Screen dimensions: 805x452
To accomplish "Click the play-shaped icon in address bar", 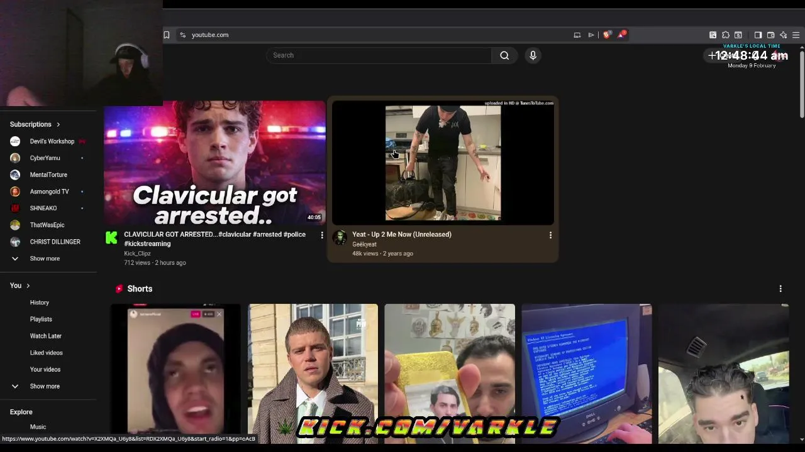I will pos(591,35).
